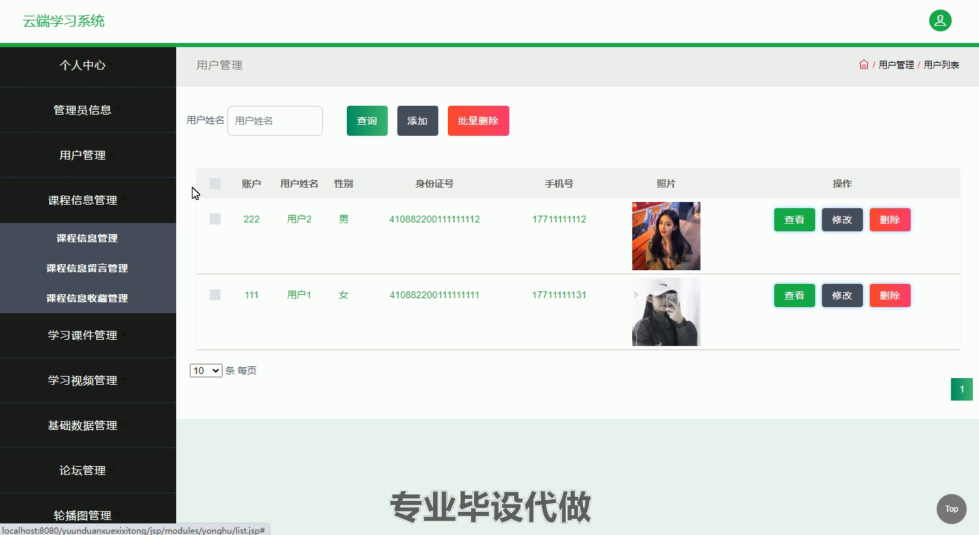Image resolution: width=979 pixels, height=535 pixels.
Task: Click the 用户管理 page heading
Action: click(x=219, y=66)
